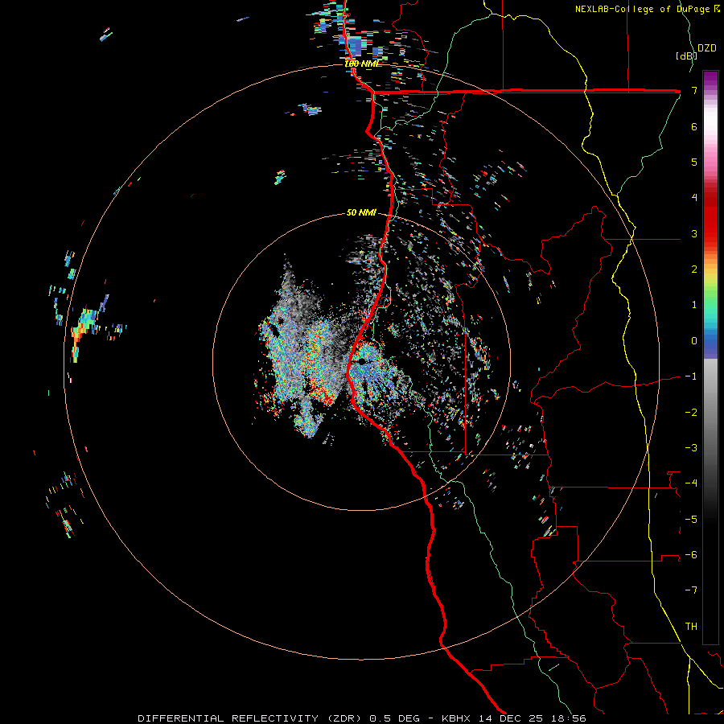Click the -6 dB scale label
The image size is (724, 724).
point(691,555)
